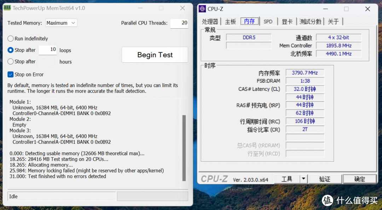Screen dimensions: 382x210
Task: Click the tRC value 106 时钟
Action: coord(305,121)
